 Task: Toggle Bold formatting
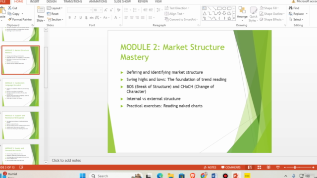coord(69,18)
